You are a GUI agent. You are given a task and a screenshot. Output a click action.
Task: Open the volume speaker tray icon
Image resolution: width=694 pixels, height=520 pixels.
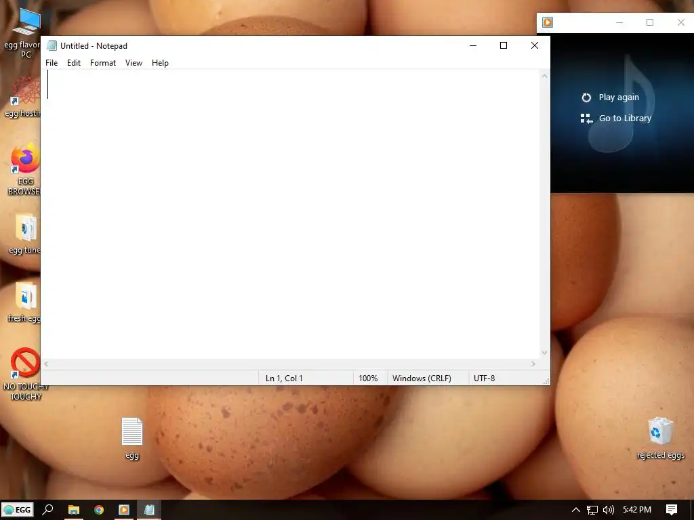(609, 510)
